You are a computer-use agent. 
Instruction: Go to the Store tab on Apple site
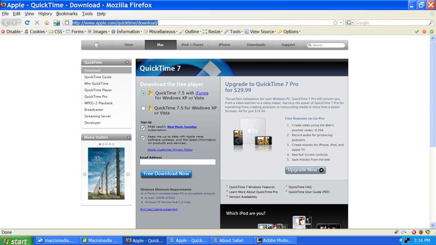(x=129, y=45)
